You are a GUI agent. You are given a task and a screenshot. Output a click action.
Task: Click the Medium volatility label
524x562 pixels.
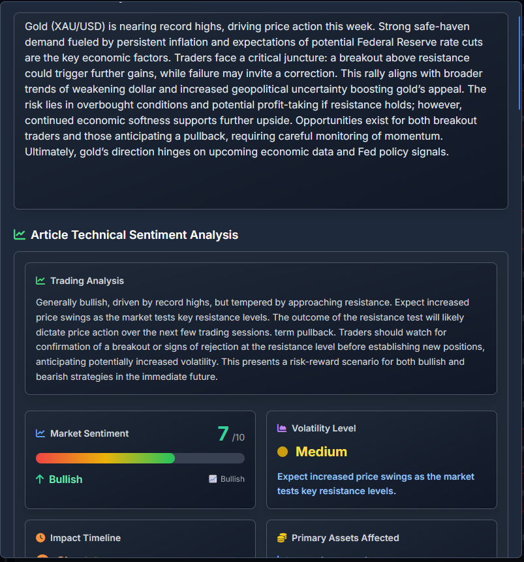click(x=322, y=452)
